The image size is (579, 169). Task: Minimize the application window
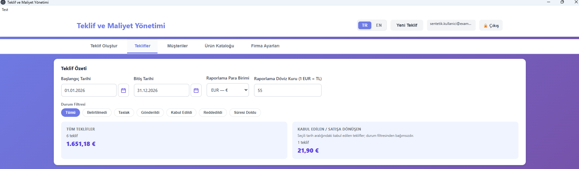549,2
